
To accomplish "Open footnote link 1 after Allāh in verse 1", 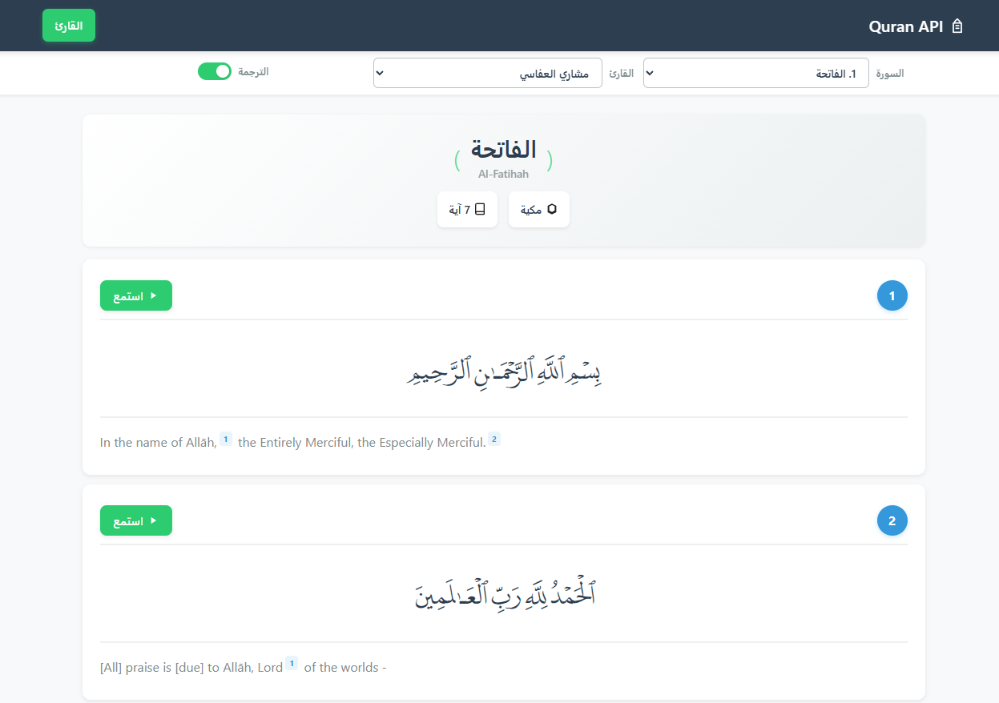I will tap(226, 439).
